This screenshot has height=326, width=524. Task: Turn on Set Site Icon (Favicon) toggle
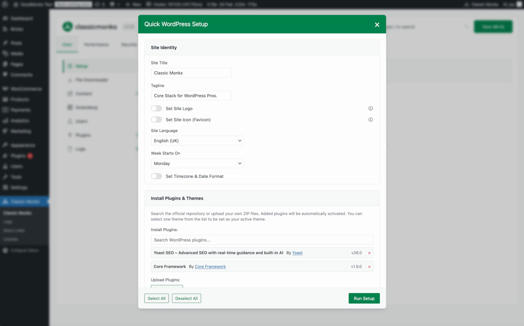[156, 120]
